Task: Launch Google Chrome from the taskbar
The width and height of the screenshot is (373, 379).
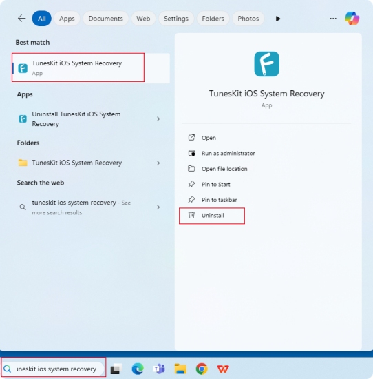Action: (202, 369)
